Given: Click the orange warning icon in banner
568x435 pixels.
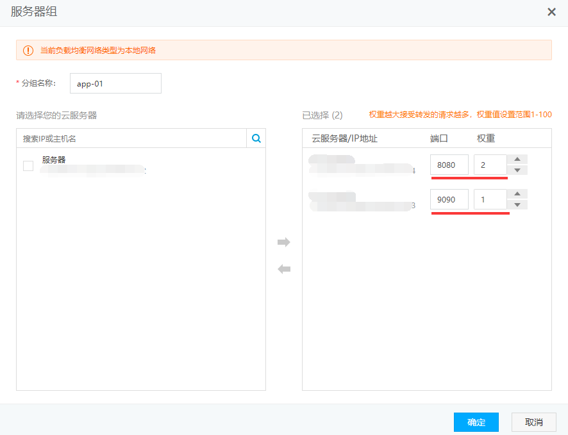Looking at the screenshot, I should click(28, 50).
